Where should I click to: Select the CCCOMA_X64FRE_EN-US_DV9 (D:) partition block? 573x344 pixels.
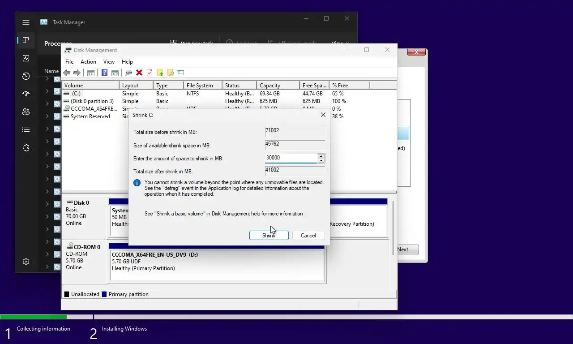217,265
